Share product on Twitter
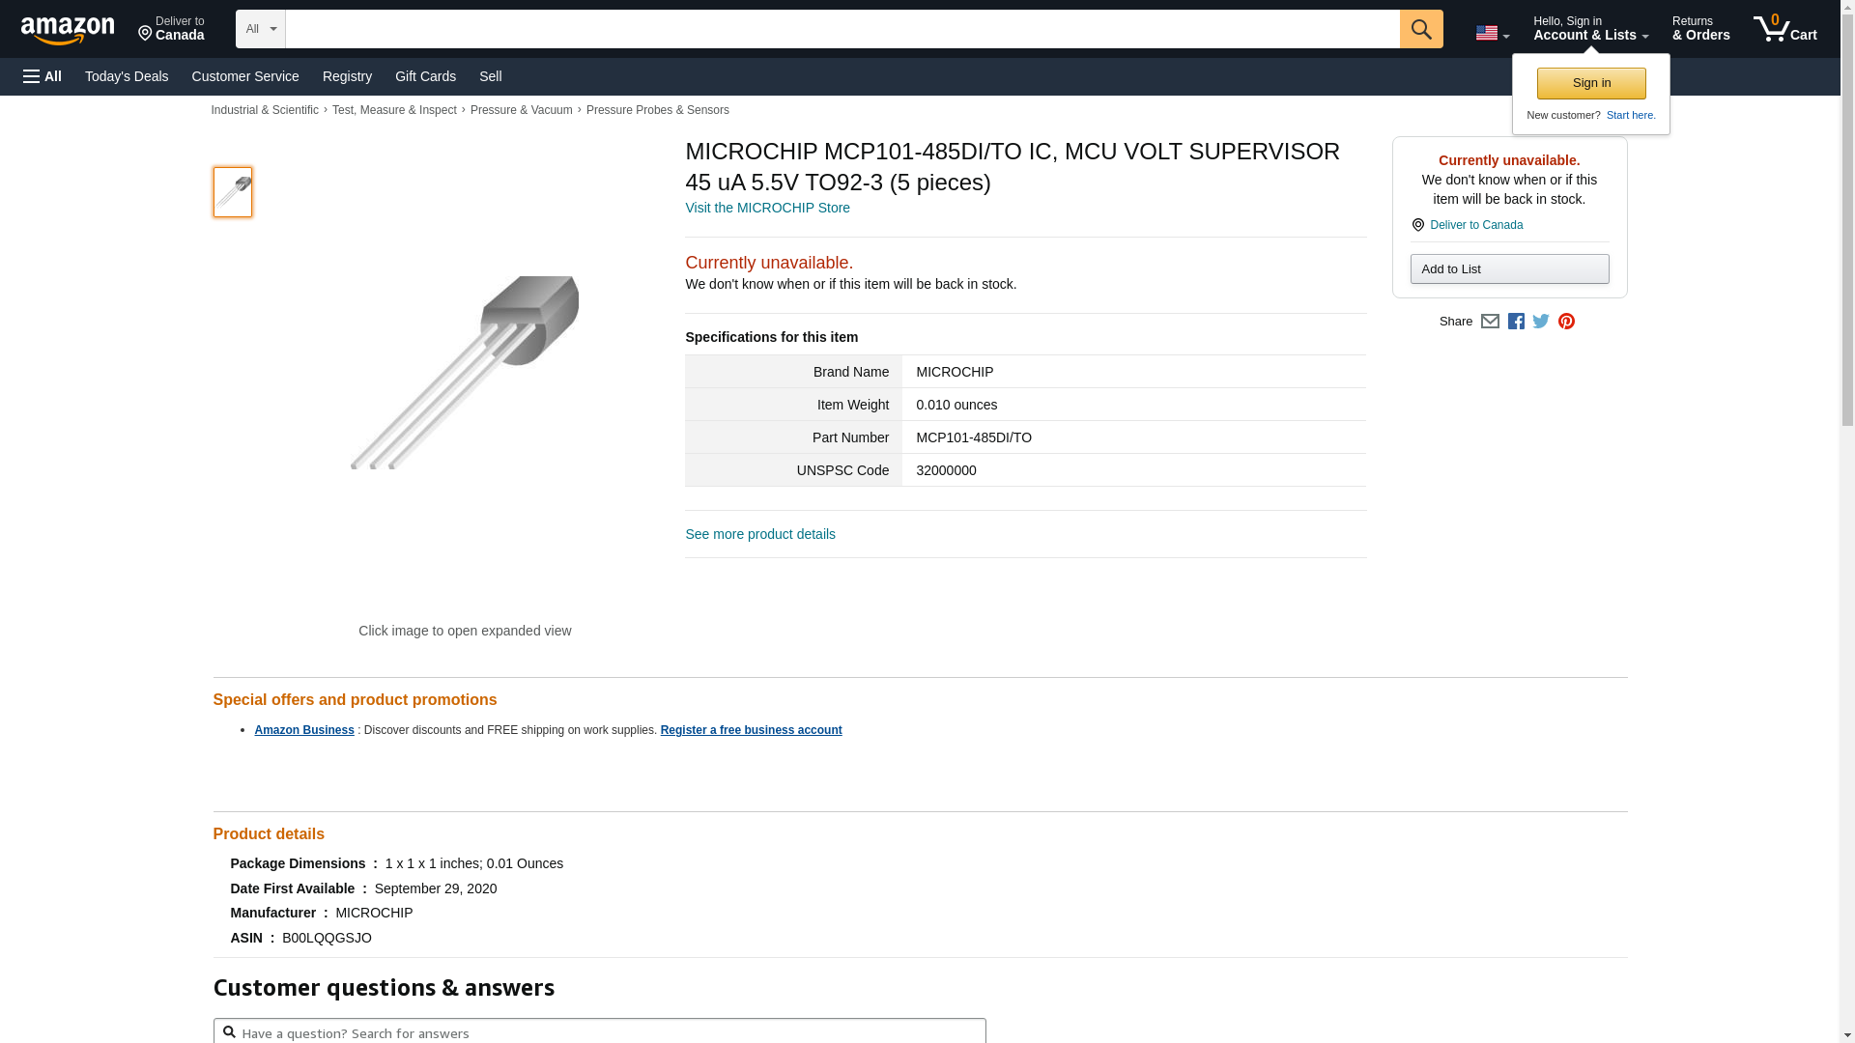Screen dimensions: 1855x1043 (x=1541, y=322)
